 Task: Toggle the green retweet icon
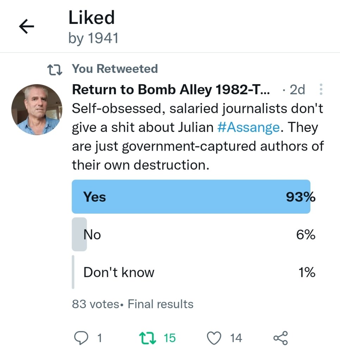click(x=145, y=338)
